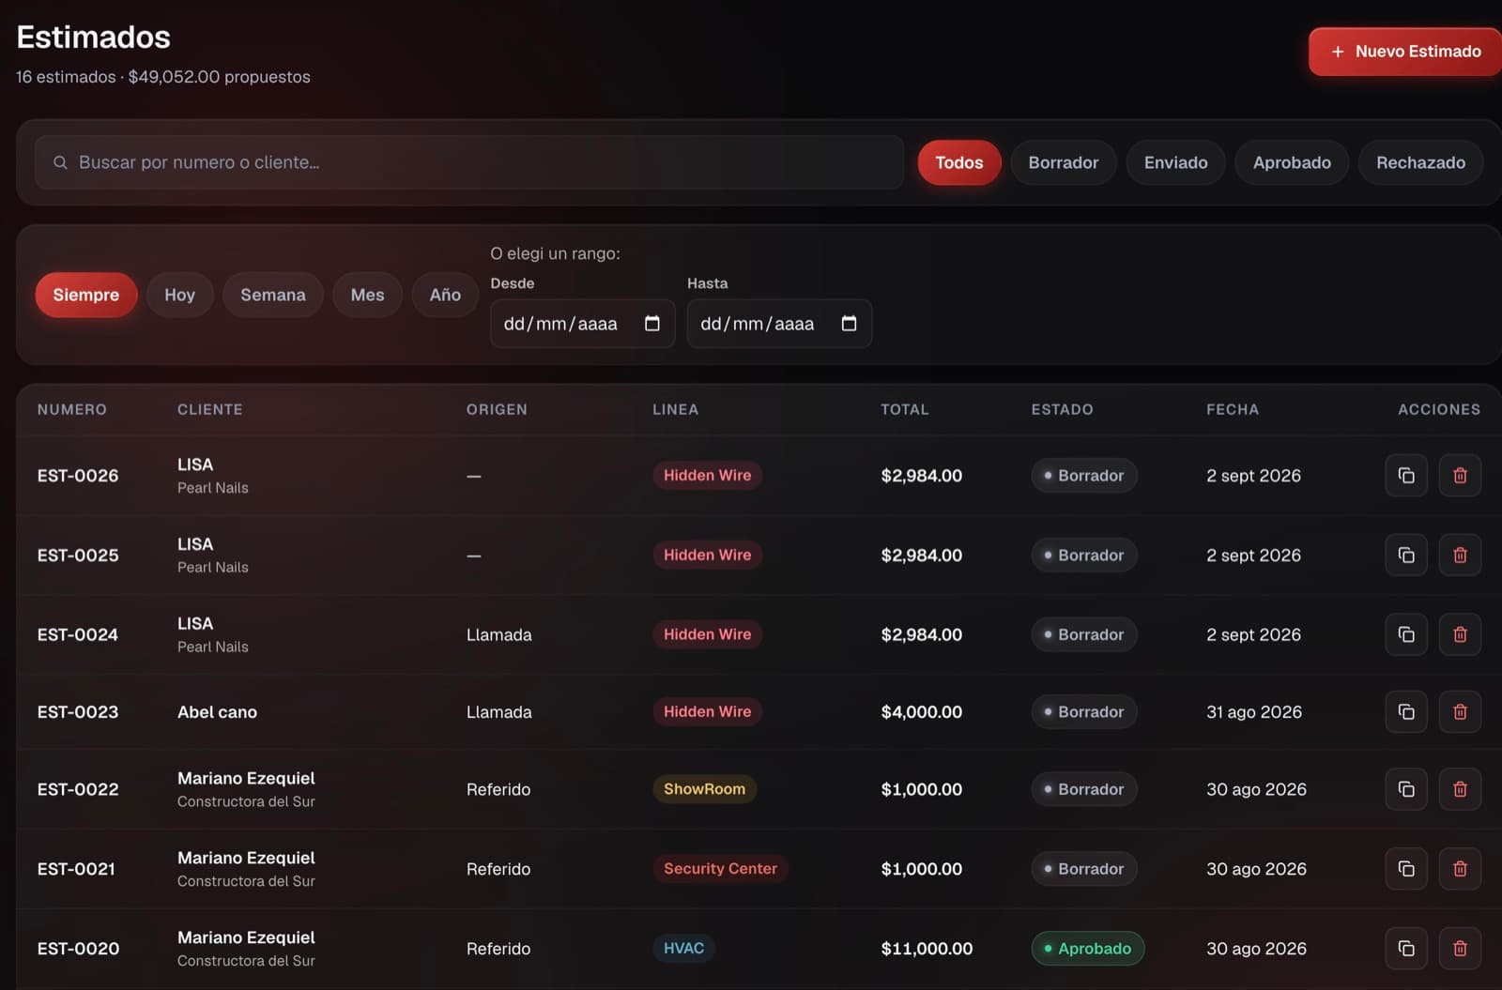Viewport: 1502px width, 990px height.
Task: Duplicate estimate EST-0024
Action: coord(1406,634)
